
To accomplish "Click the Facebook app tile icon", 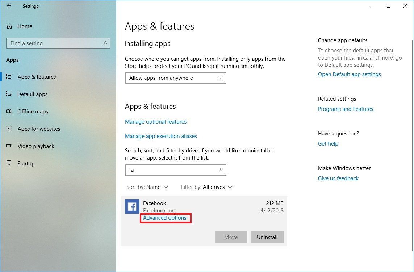I will point(132,206).
